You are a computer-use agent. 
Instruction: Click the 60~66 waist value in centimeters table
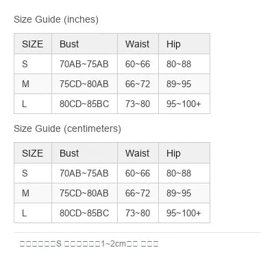point(138,173)
